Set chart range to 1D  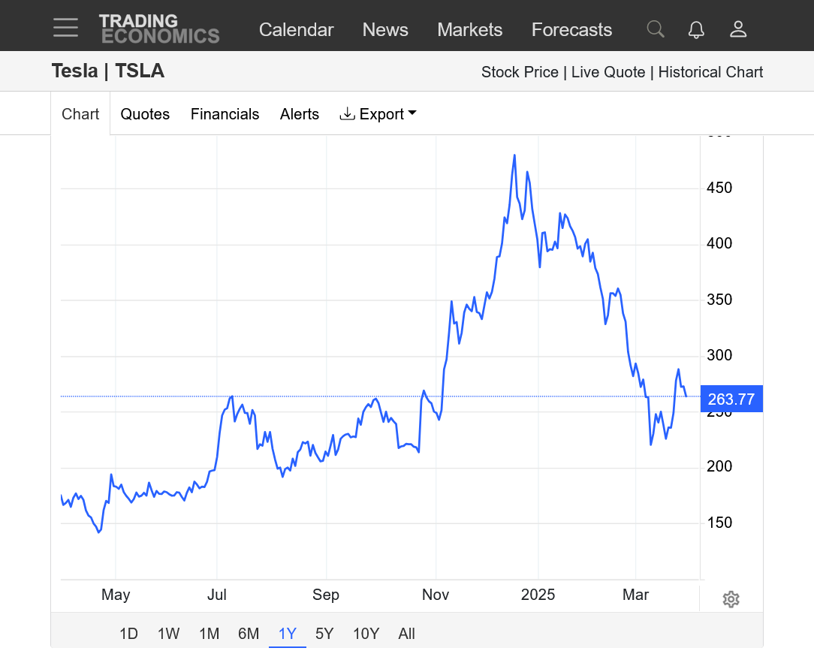click(x=128, y=634)
